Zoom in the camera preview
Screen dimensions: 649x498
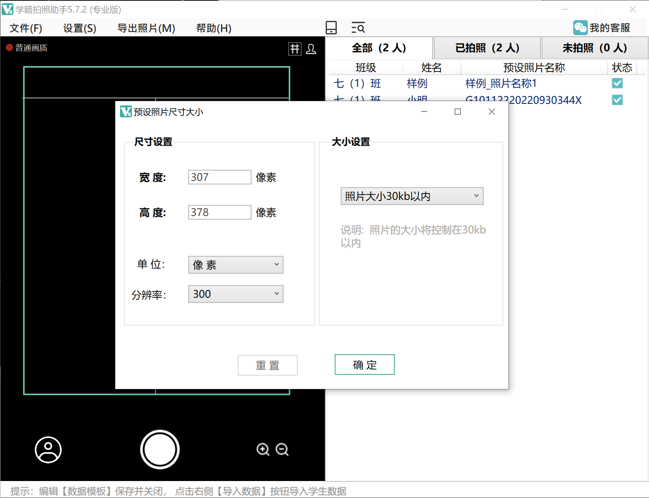pyautogui.click(x=263, y=449)
